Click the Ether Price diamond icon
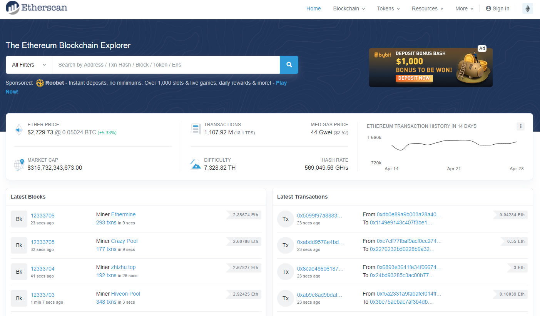The image size is (540, 316). click(x=19, y=129)
